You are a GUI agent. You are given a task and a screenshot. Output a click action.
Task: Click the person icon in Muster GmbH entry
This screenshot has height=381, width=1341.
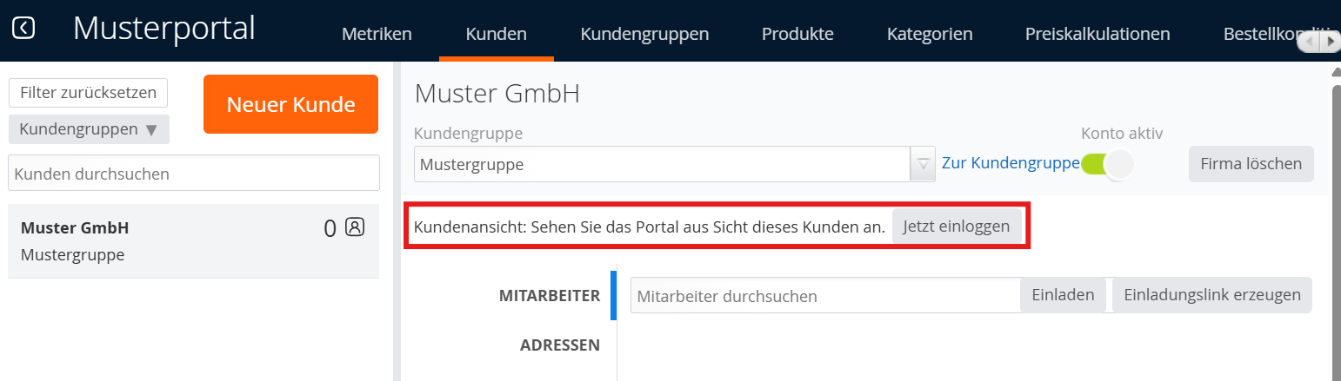click(355, 227)
